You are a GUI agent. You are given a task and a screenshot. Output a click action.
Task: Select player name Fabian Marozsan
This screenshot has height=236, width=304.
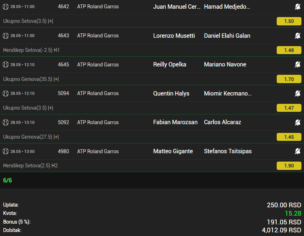click(x=175, y=122)
